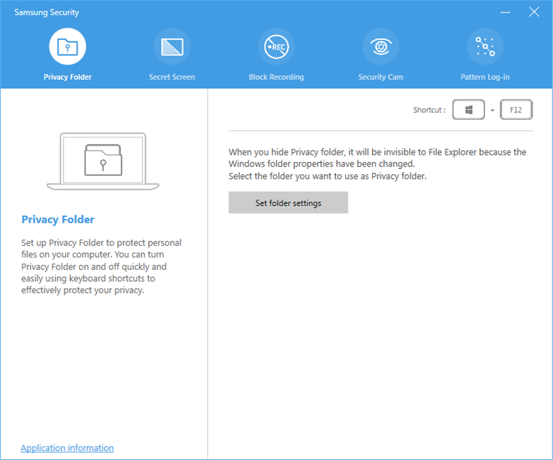Click the Samsung Security title bar text
The image size is (553, 460).
46,12
